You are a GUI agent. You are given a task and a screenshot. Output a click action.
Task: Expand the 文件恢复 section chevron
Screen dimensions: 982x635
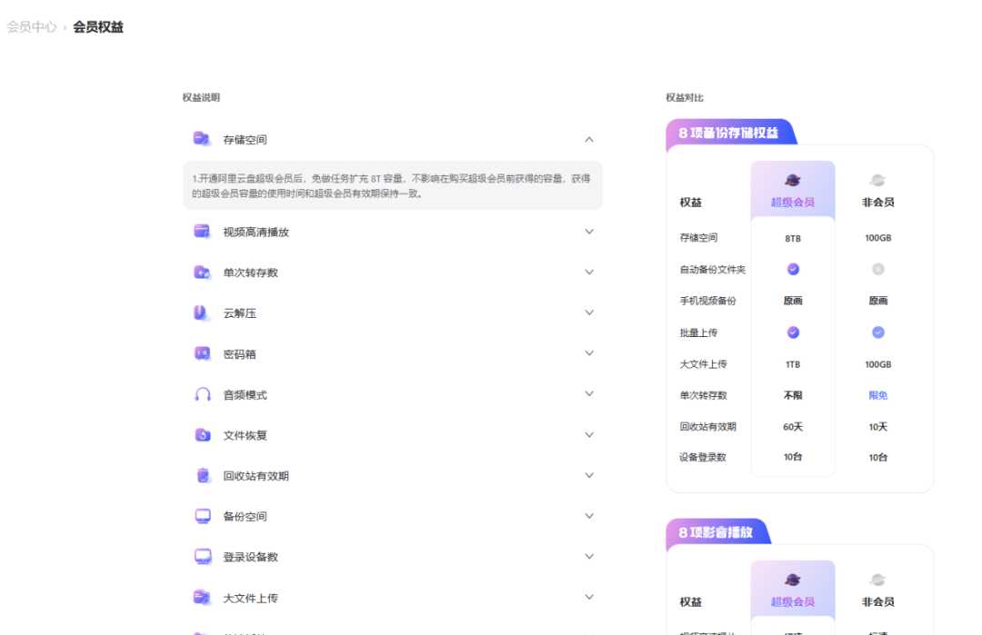tap(588, 435)
